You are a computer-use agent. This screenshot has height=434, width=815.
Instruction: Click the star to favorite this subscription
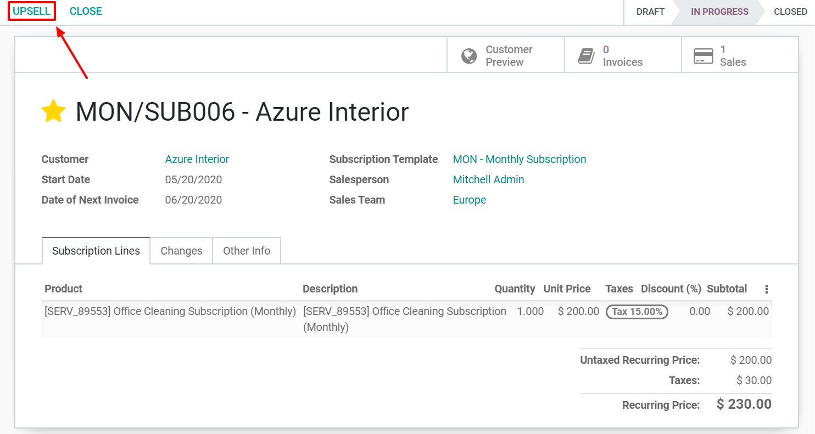53,111
